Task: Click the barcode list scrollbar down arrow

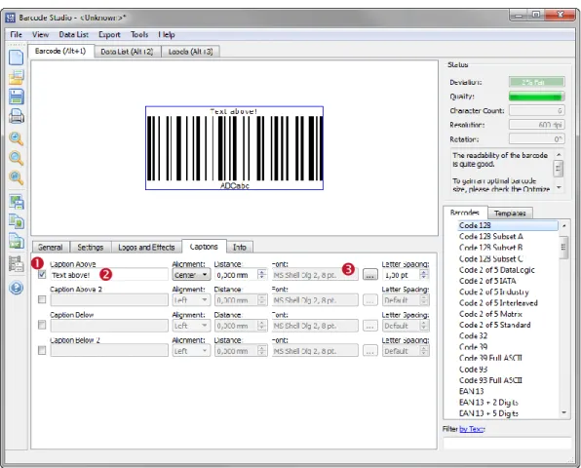Action: 563,412
